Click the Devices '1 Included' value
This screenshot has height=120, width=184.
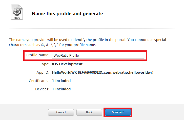click(61, 89)
